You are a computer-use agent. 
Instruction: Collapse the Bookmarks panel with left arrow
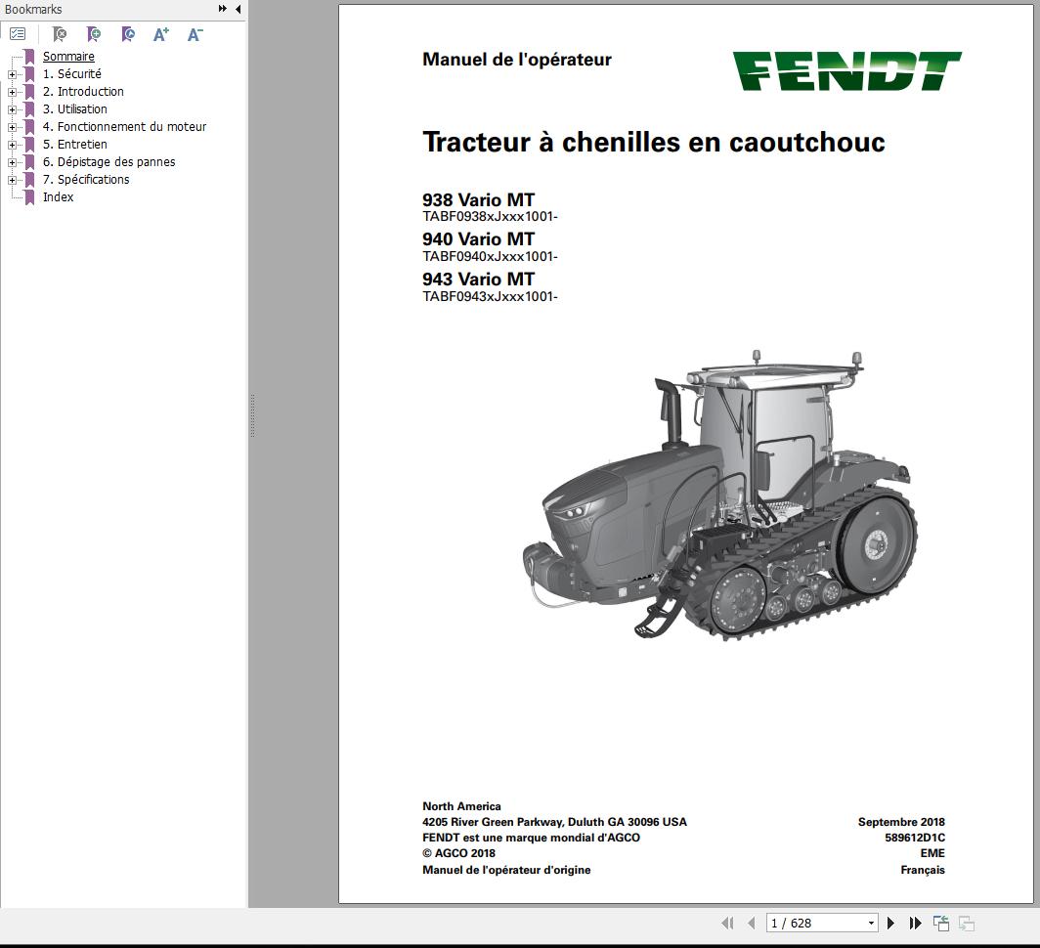click(238, 9)
